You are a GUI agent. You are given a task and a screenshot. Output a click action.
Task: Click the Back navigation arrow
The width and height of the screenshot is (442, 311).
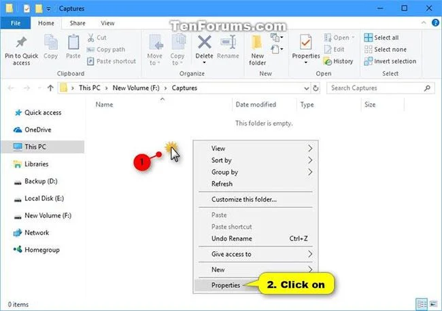pyautogui.click(x=12, y=88)
